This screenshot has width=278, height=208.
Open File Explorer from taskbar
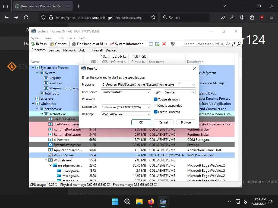[139, 201]
